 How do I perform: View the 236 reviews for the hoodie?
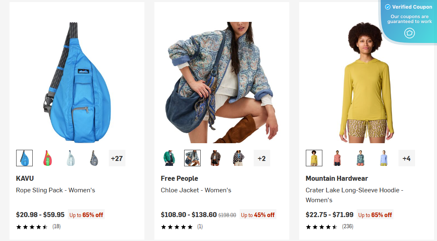[348, 227]
